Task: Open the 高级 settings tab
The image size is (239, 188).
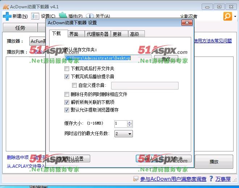Action: click(137, 34)
